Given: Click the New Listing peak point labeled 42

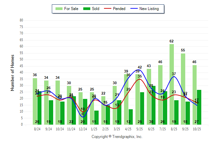Looking at the screenshot, I should click(x=139, y=70).
